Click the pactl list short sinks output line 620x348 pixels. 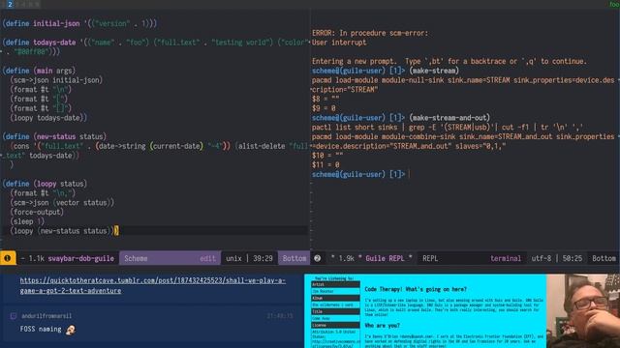pos(448,127)
